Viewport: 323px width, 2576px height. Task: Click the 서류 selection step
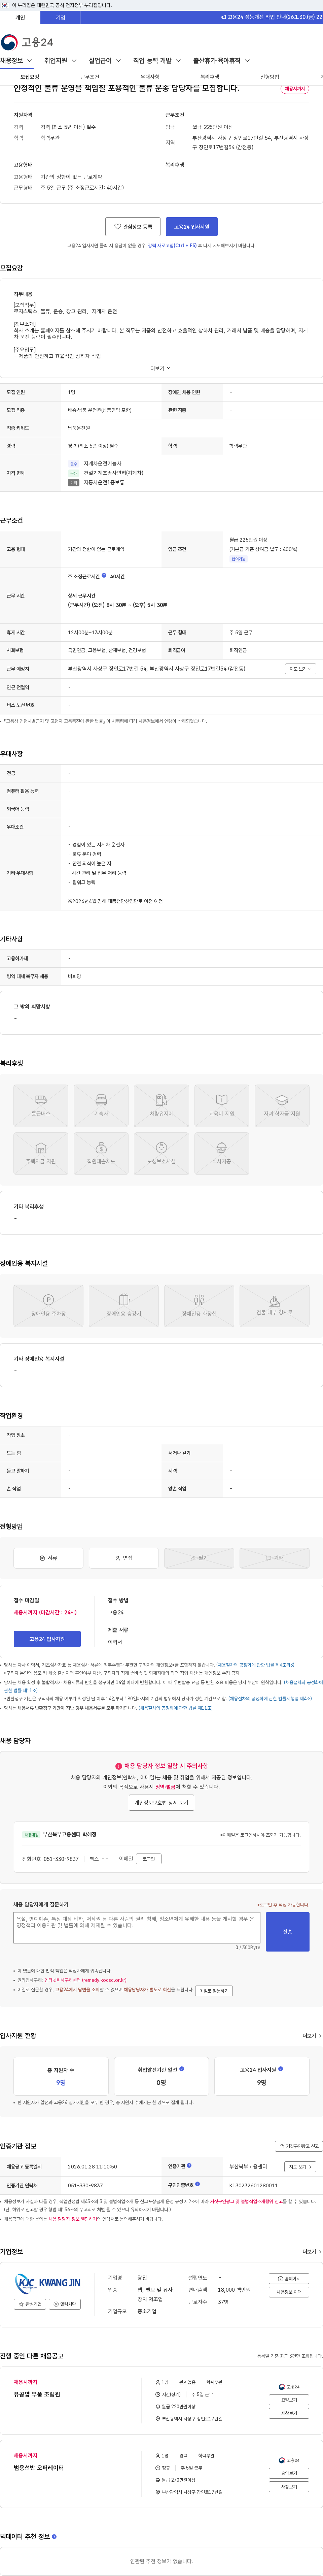48,1558
